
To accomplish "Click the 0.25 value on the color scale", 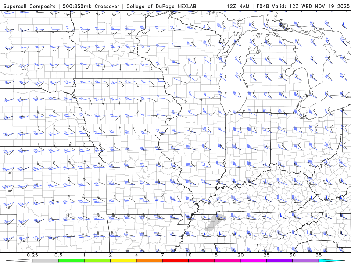I will (x=32, y=255).
